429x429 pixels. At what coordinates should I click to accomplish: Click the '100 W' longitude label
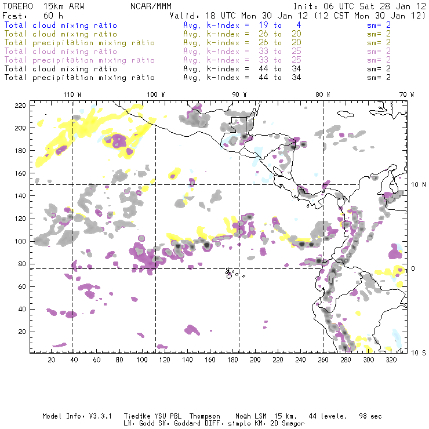tap(156, 94)
